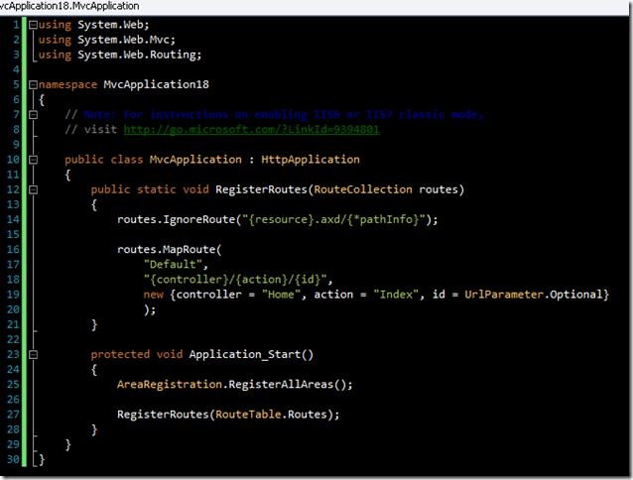The image size is (633, 480).
Task: Click 'System.Web.Mvc' in line 2
Action: 124,40
